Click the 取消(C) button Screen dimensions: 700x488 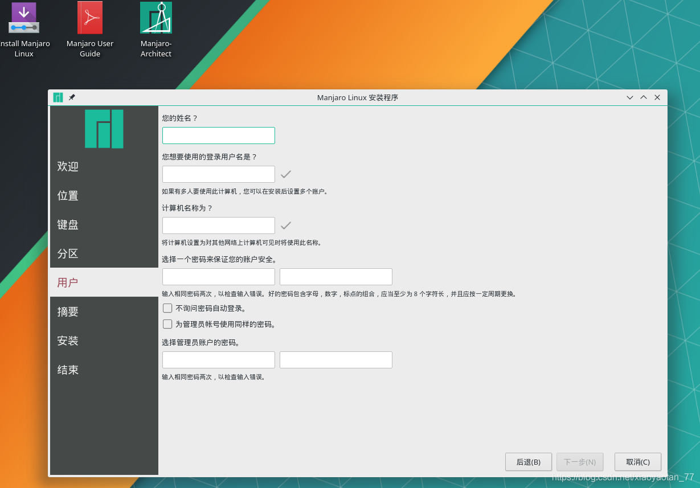pyautogui.click(x=638, y=462)
